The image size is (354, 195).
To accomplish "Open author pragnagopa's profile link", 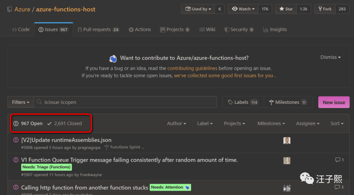I will point(89,147).
